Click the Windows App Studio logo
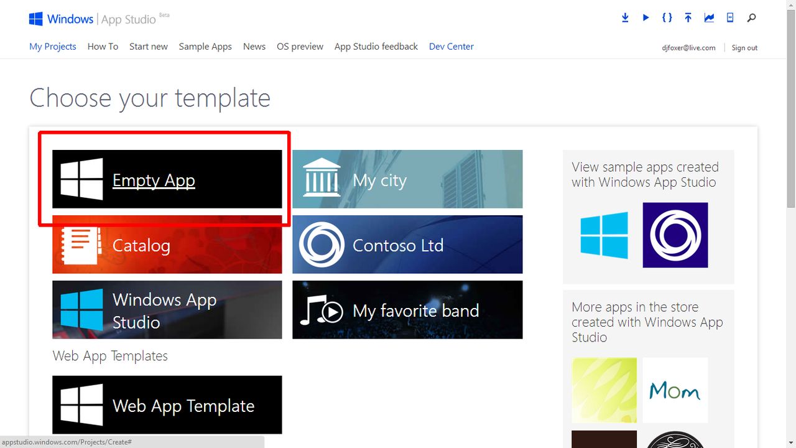 tap(99, 19)
